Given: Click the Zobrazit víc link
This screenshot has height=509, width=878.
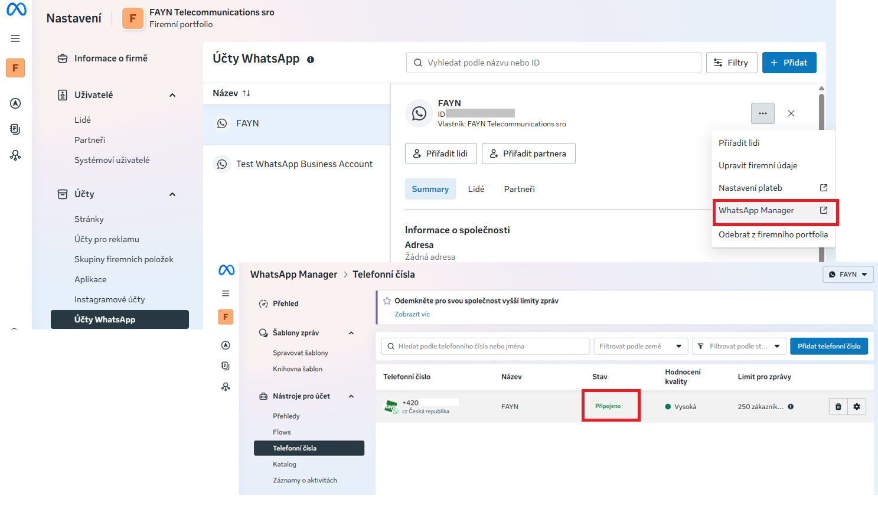Looking at the screenshot, I should (x=412, y=314).
